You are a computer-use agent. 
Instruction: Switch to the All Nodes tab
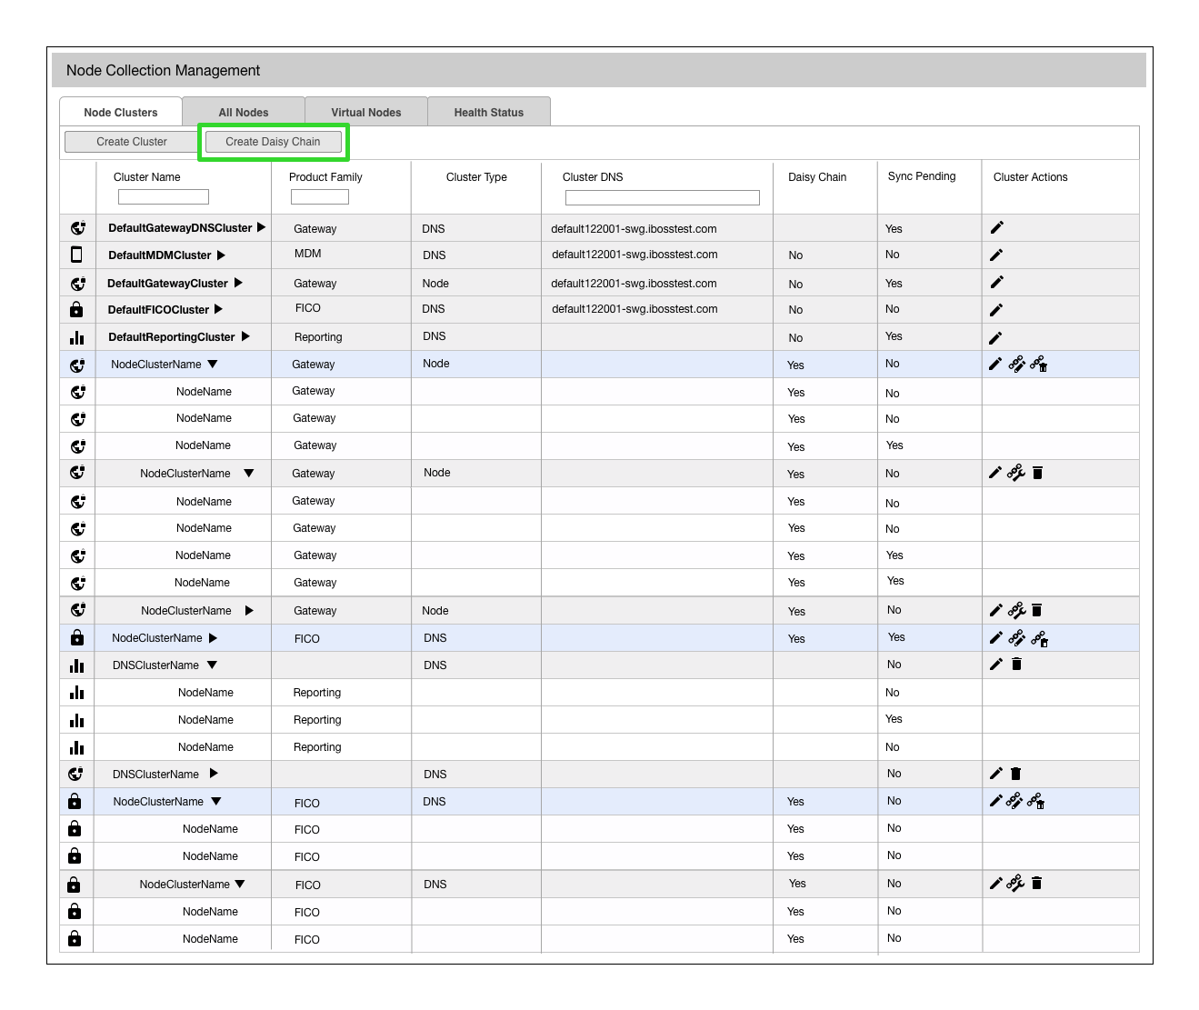coord(244,112)
